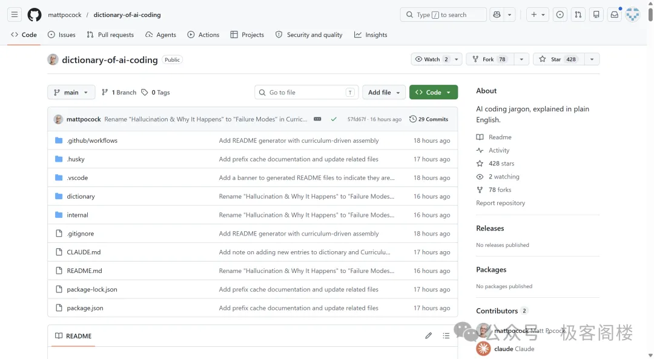This screenshot has height=359, width=654.
Task: Open the hamburger navigation menu
Action: coord(15,15)
